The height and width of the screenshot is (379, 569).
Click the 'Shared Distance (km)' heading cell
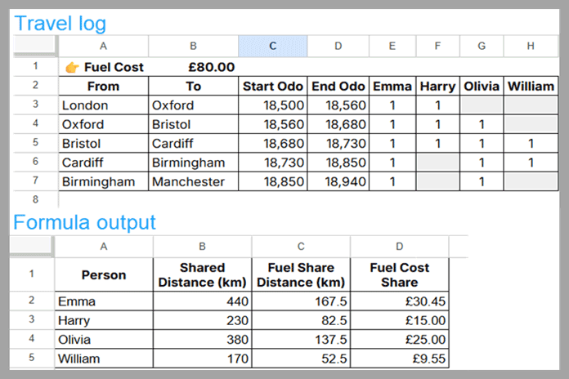(x=202, y=275)
